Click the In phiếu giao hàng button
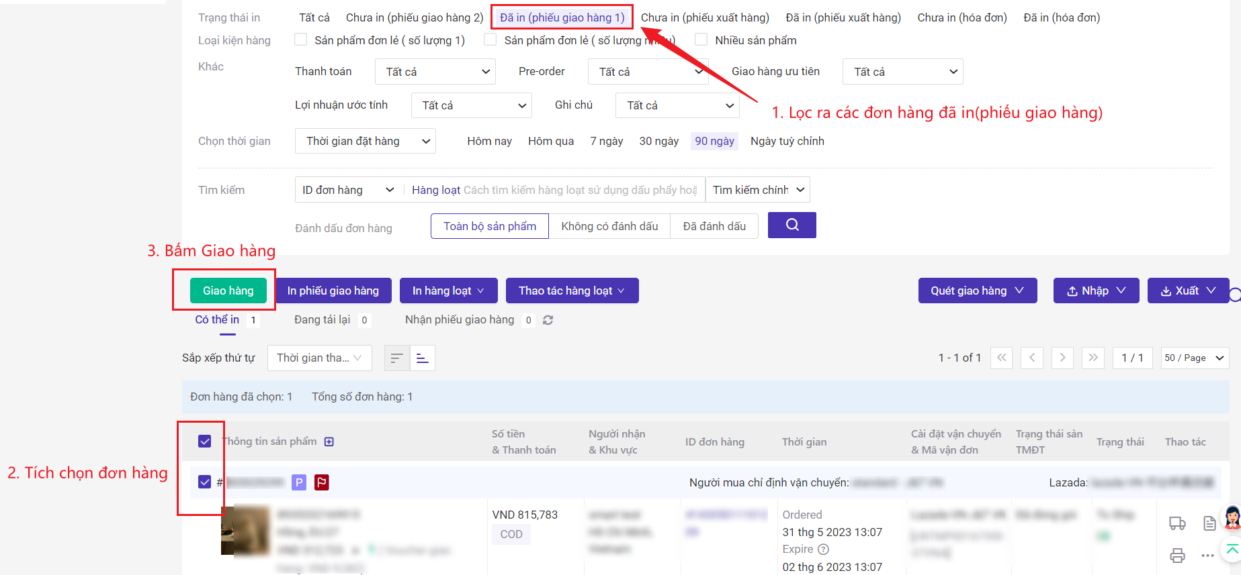 (x=333, y=291)
